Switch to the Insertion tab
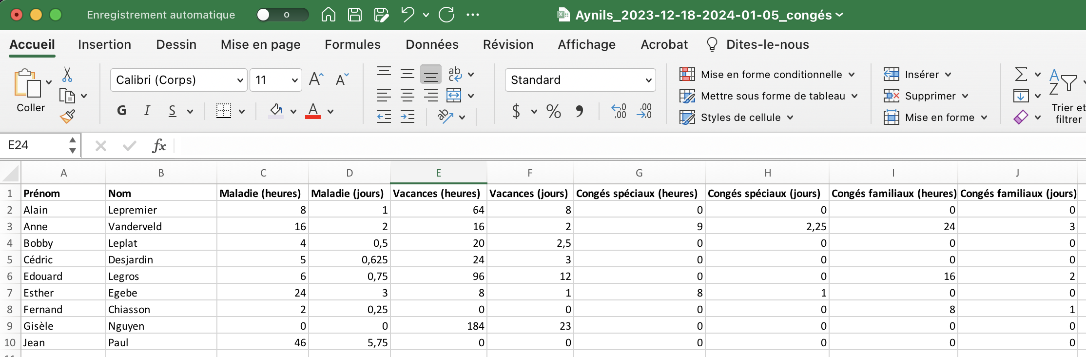The image size is (1086, 357). click(104, 44)
